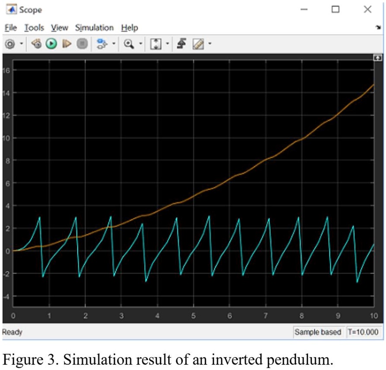
Task: Open the Tools menu
Action: click(35, 27)
